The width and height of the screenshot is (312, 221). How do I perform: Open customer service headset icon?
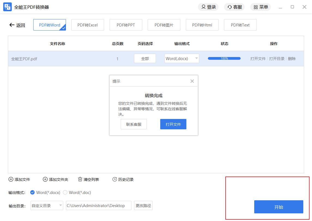230,7
